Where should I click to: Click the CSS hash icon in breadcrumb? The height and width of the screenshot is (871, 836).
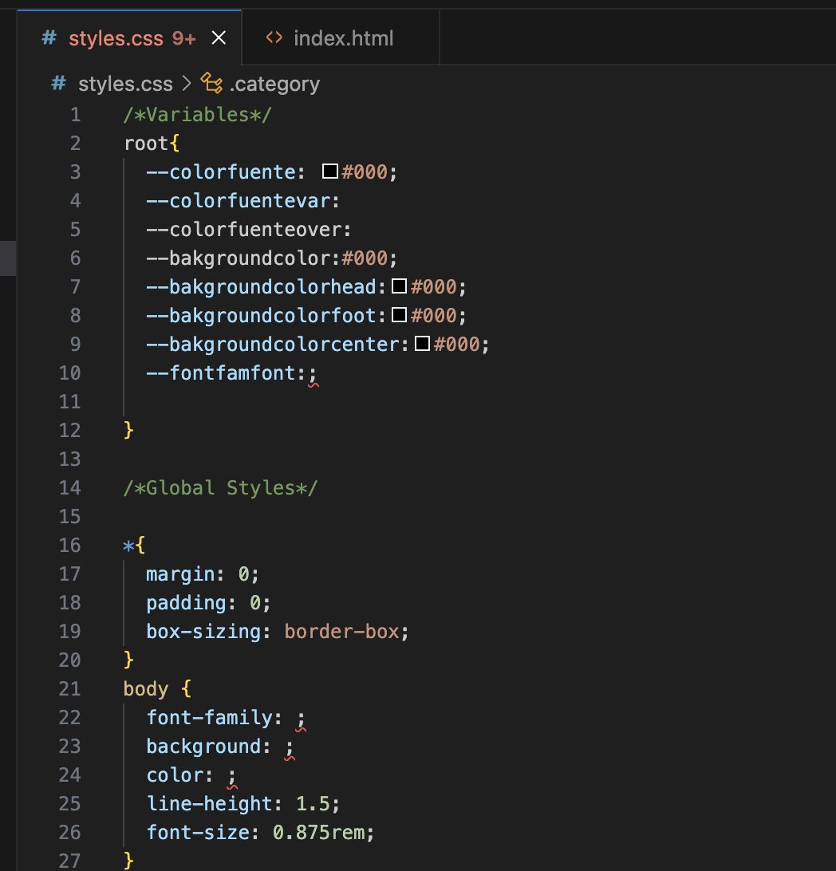tap(58, 83)
